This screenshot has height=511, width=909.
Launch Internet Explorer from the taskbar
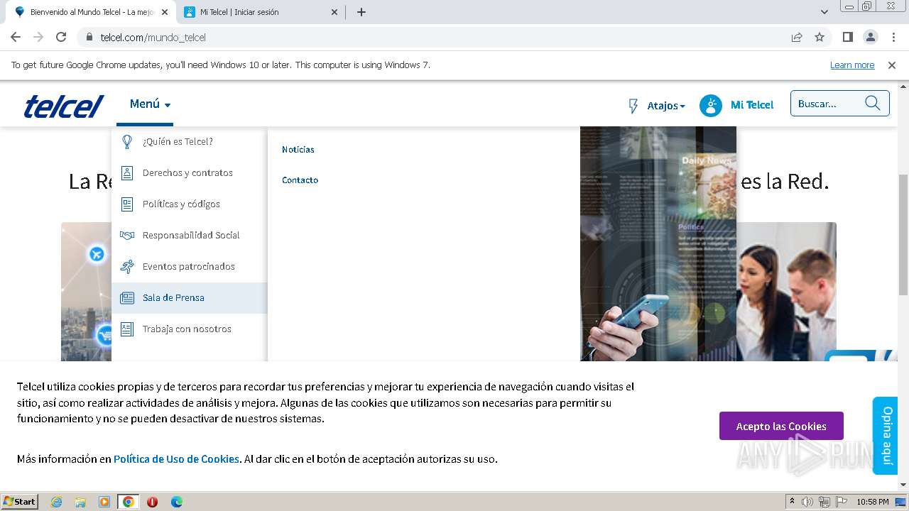coord(56,502)
